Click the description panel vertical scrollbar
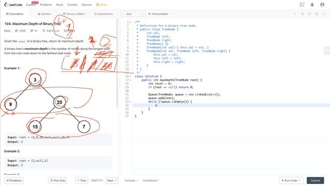The image size is (330, 186). 117,63
